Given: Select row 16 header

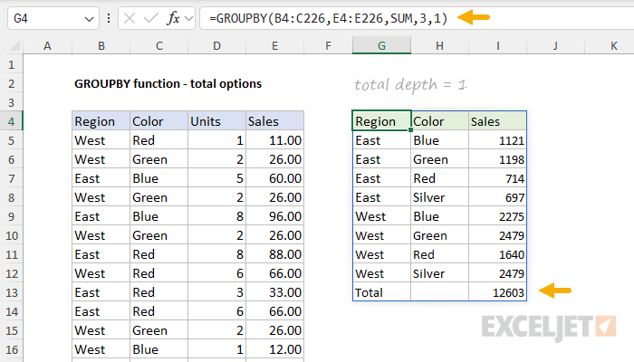Looking at the screenshot, I should tap(11, 349).
